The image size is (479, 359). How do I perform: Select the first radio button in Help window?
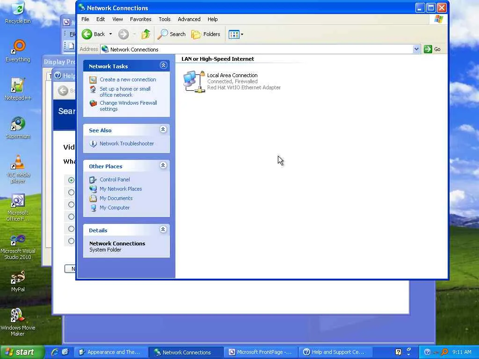71,180
